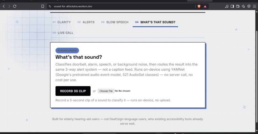Open the browser hamburger menu
The image size is (258, 134).
point(254,6)
